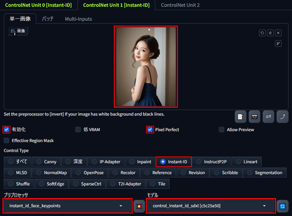
Task: Select the T2I-Adapter control type
Action: [x=126, y=183]
